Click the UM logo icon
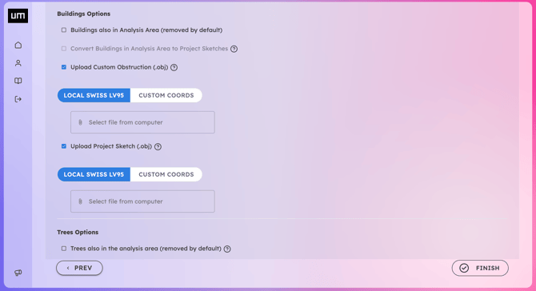This screenshot has width=536, height=291. click(x=18, y=16)
